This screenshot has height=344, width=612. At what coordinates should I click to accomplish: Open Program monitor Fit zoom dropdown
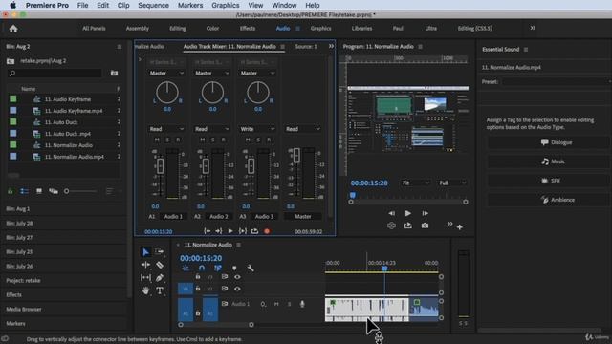[x=416, y=183]
